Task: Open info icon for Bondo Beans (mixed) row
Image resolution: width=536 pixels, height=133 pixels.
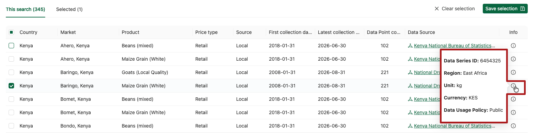Action: [x=513, y=126]
